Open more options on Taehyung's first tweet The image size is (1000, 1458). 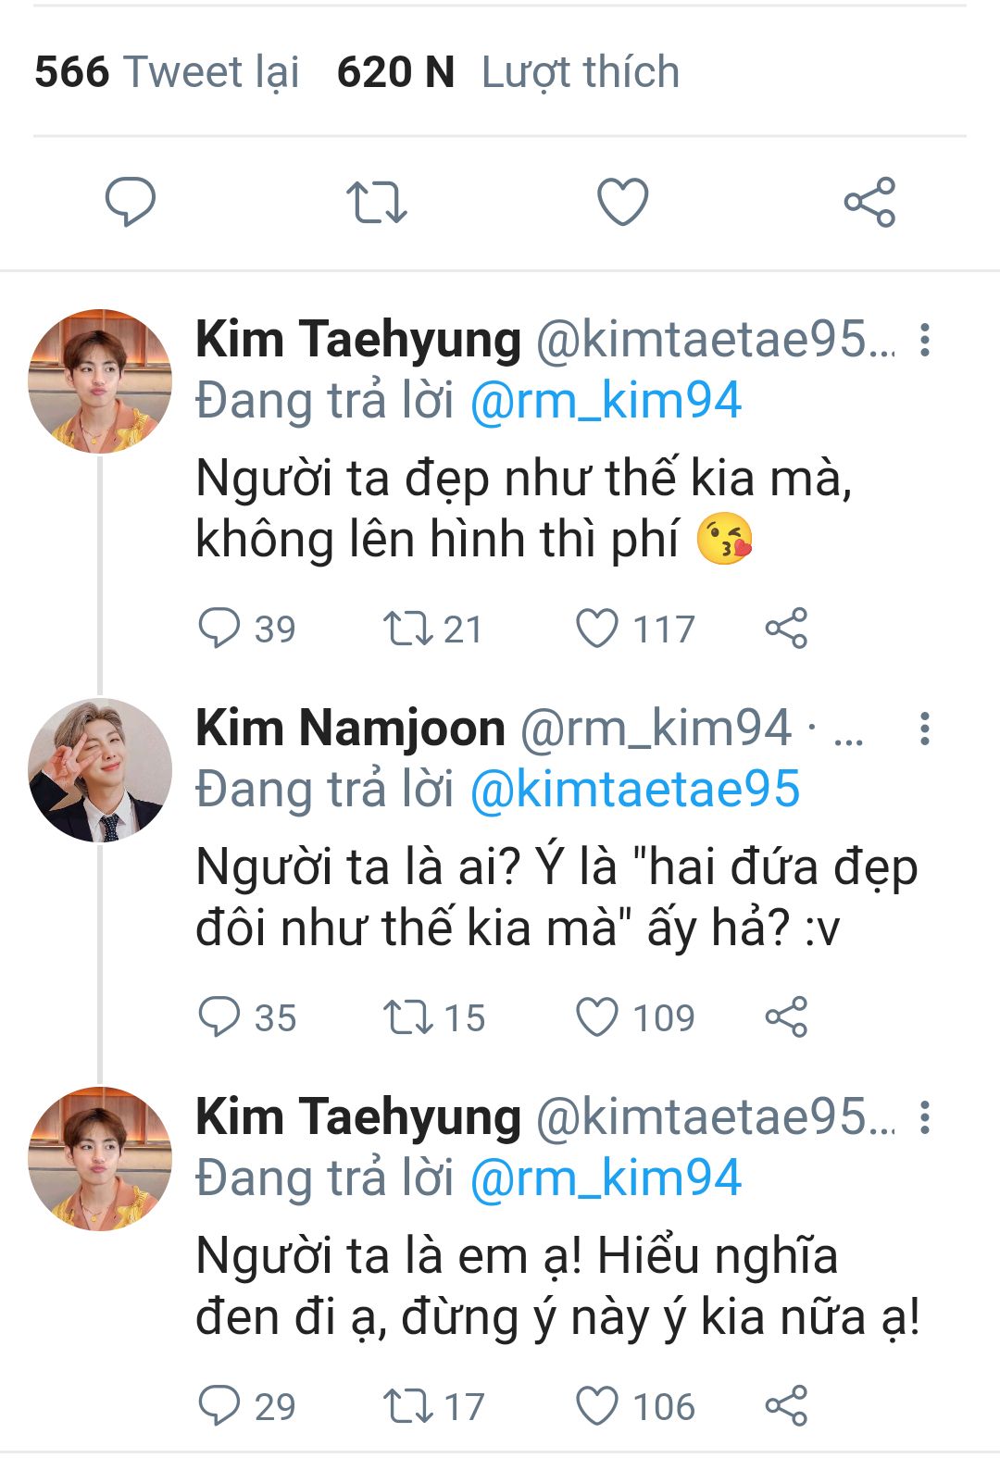pos(924,341)
